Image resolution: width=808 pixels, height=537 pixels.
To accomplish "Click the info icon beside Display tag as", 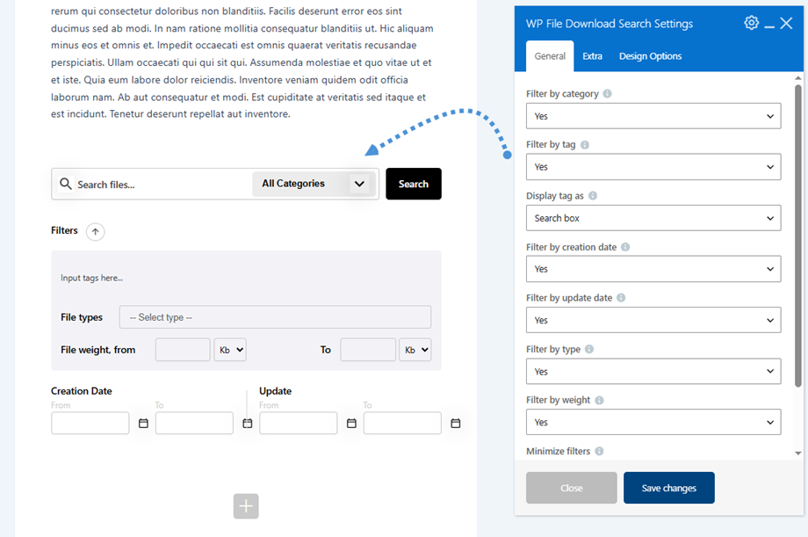I will tap(593, 195).
